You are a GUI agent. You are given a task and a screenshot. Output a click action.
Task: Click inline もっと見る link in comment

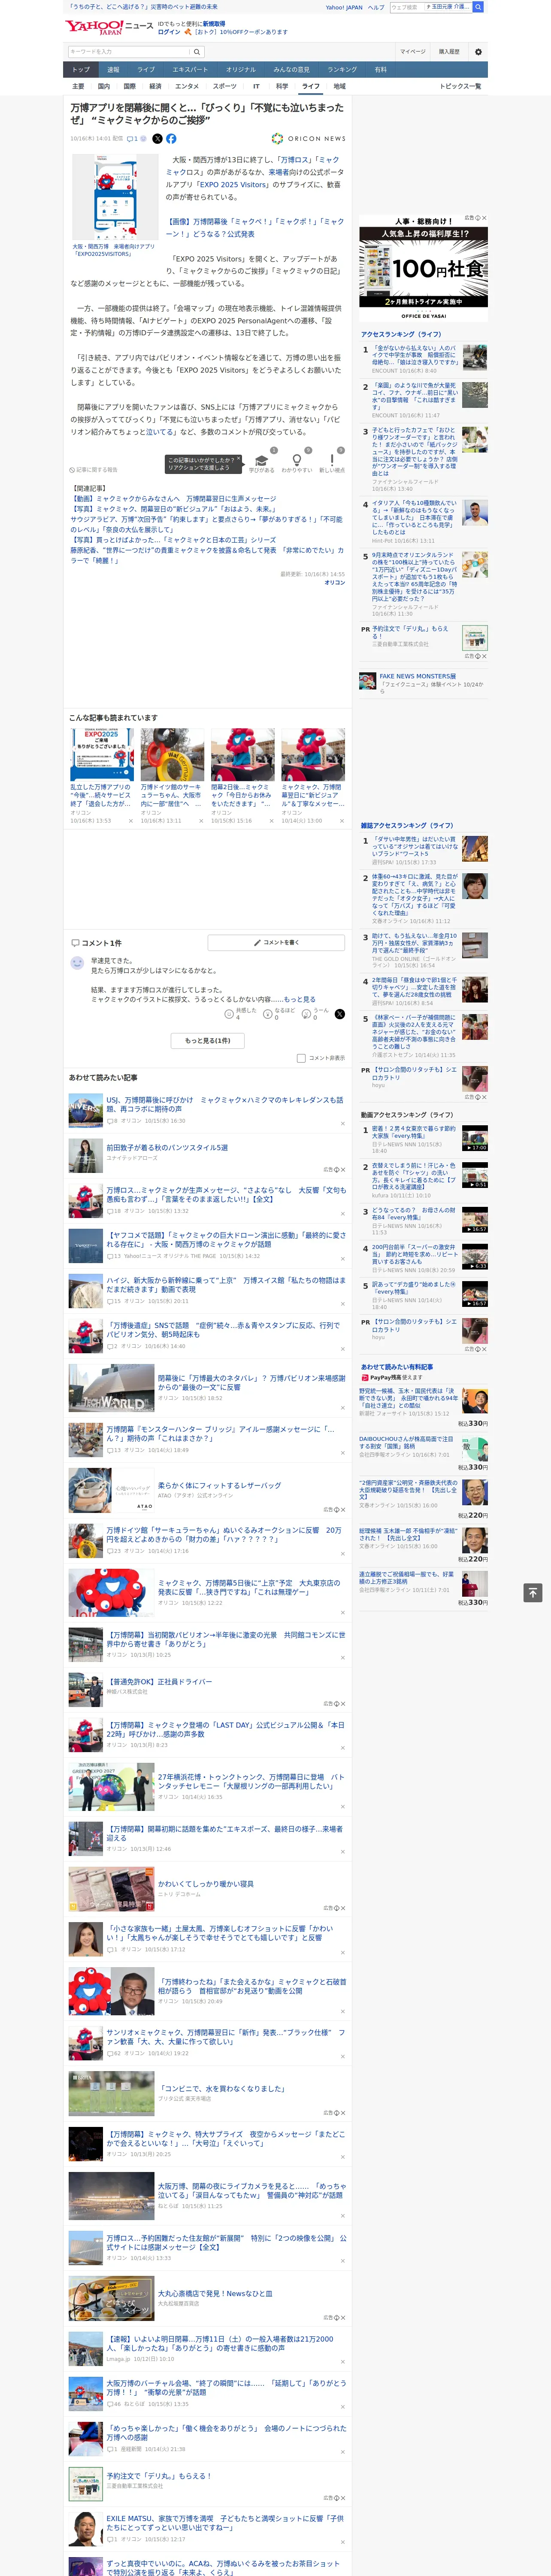click(x=299, y=999)
